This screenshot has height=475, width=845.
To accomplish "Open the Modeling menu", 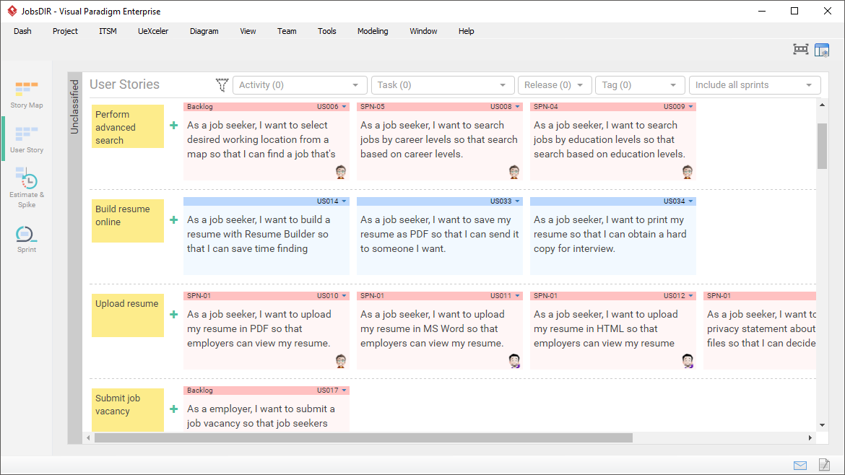I will tap(373, 31).
